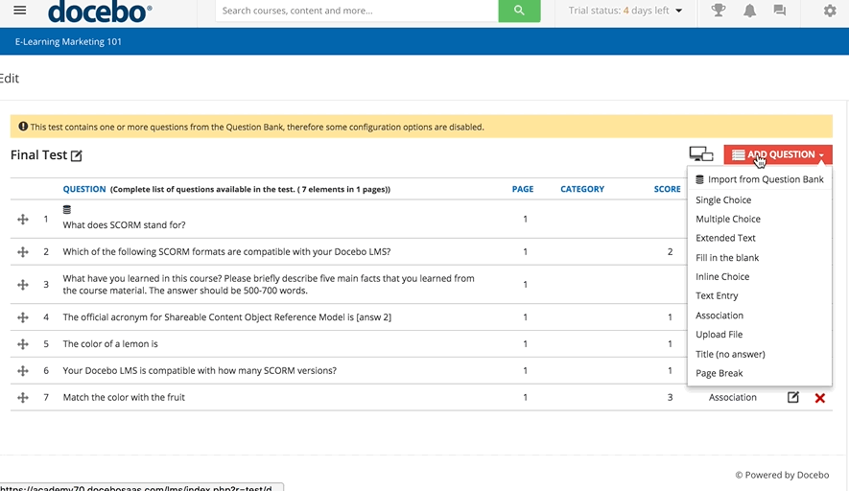Click 'What have you learned' question text
The image size is (849, 491).
tap(269, 284)
